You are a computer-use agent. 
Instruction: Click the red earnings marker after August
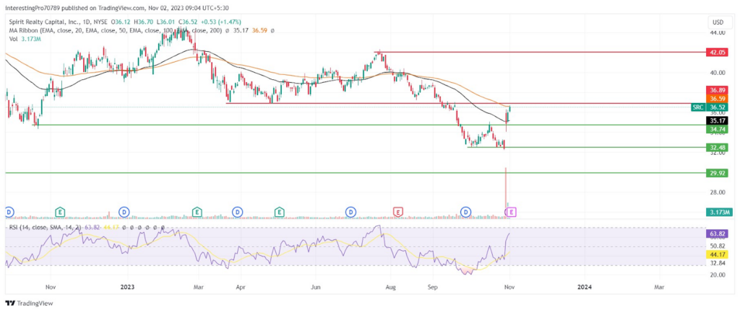399,213
